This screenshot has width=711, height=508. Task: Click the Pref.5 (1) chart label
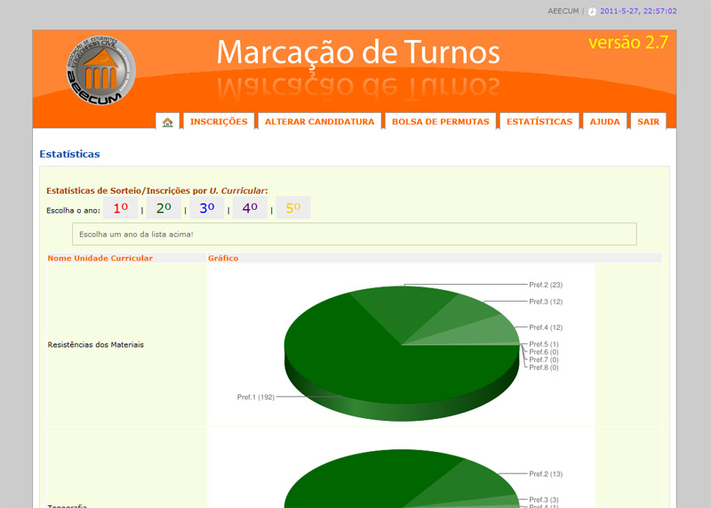point(544,344)
